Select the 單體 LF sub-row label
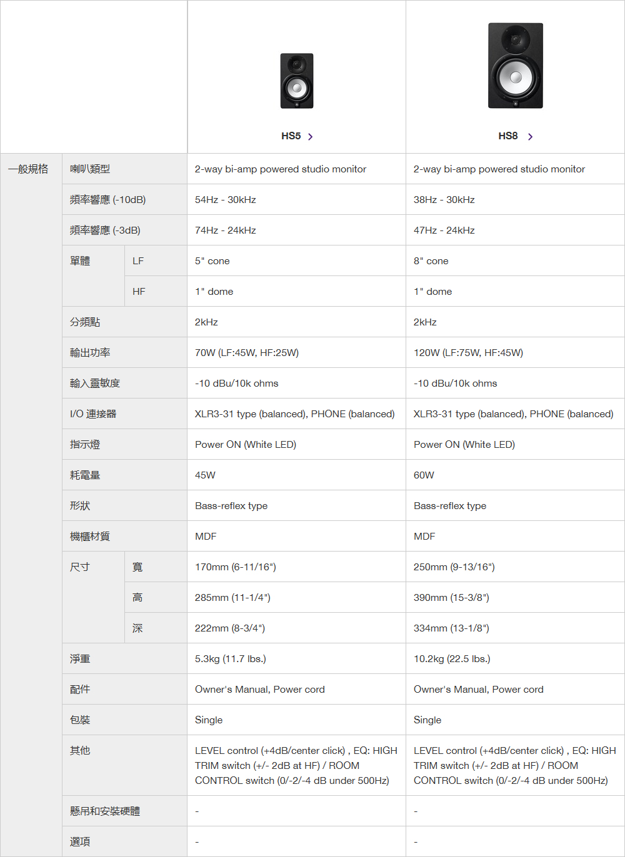 point(138,260)
